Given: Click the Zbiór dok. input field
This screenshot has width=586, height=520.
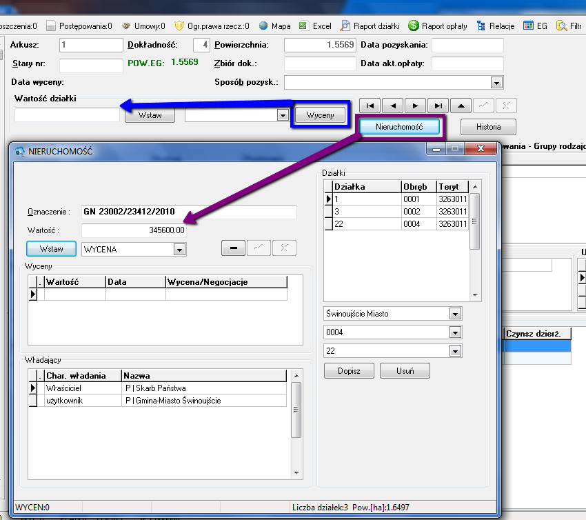Looking at the screenshot, I should pyautogui.click(x=320, y=63).
